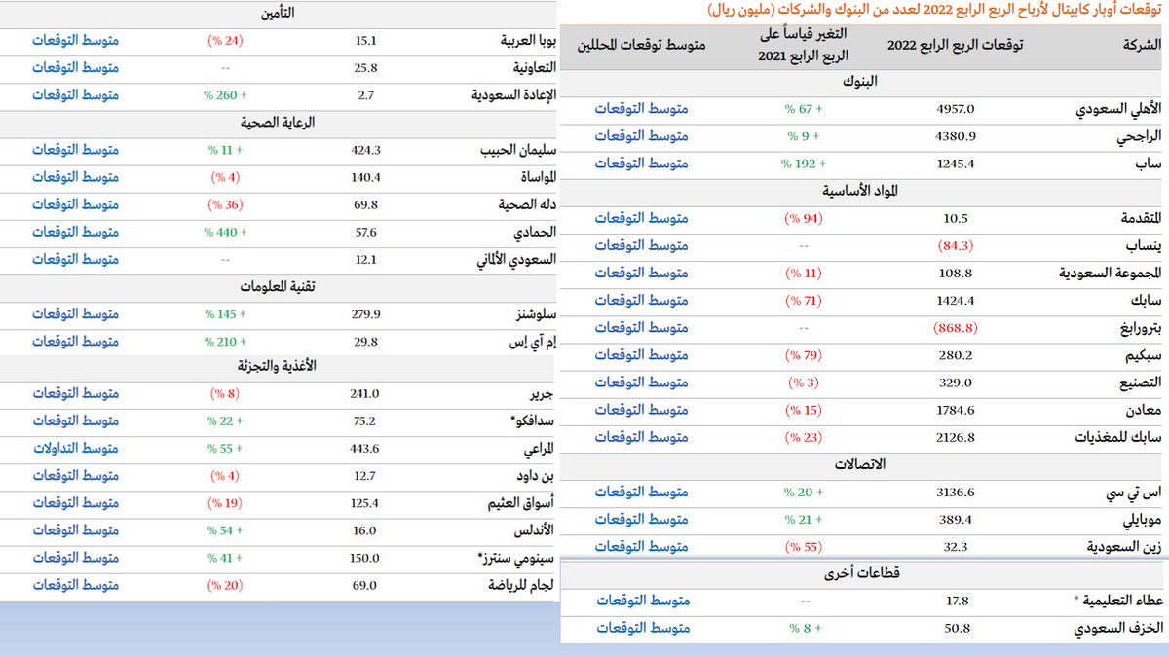
Task: Open متوسط التوقعات link in سابك للمغذيات row
Action: [641, 437]
